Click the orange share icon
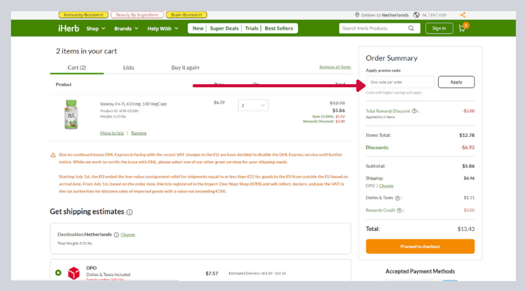Image resolution: width=525 pixels, height=291 pixels. click(462, 15)
